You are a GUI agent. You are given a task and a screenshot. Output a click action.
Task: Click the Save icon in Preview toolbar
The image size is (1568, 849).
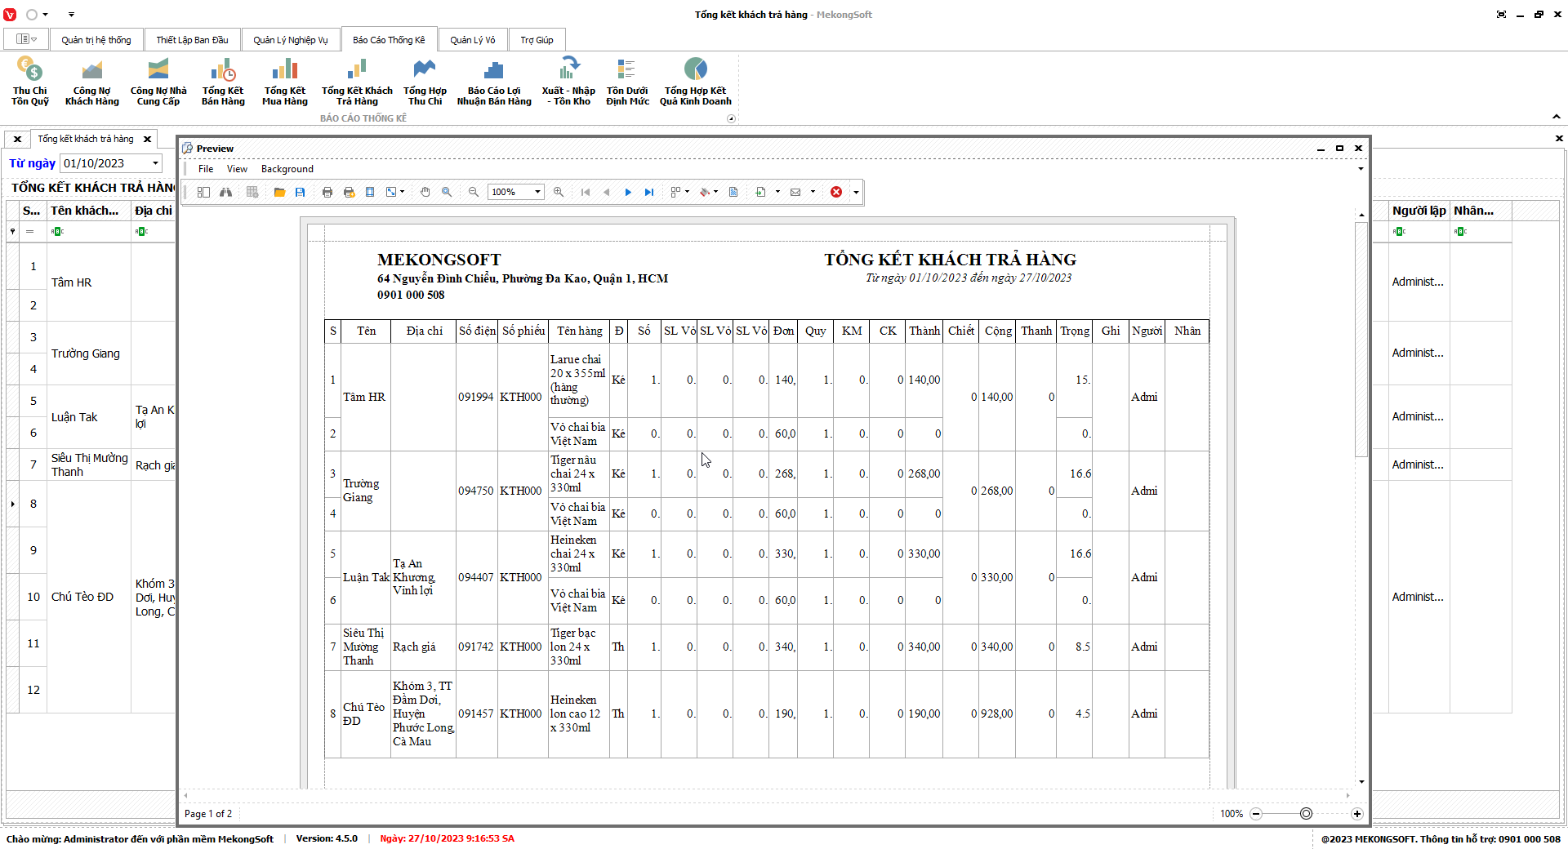coord(301,192)
